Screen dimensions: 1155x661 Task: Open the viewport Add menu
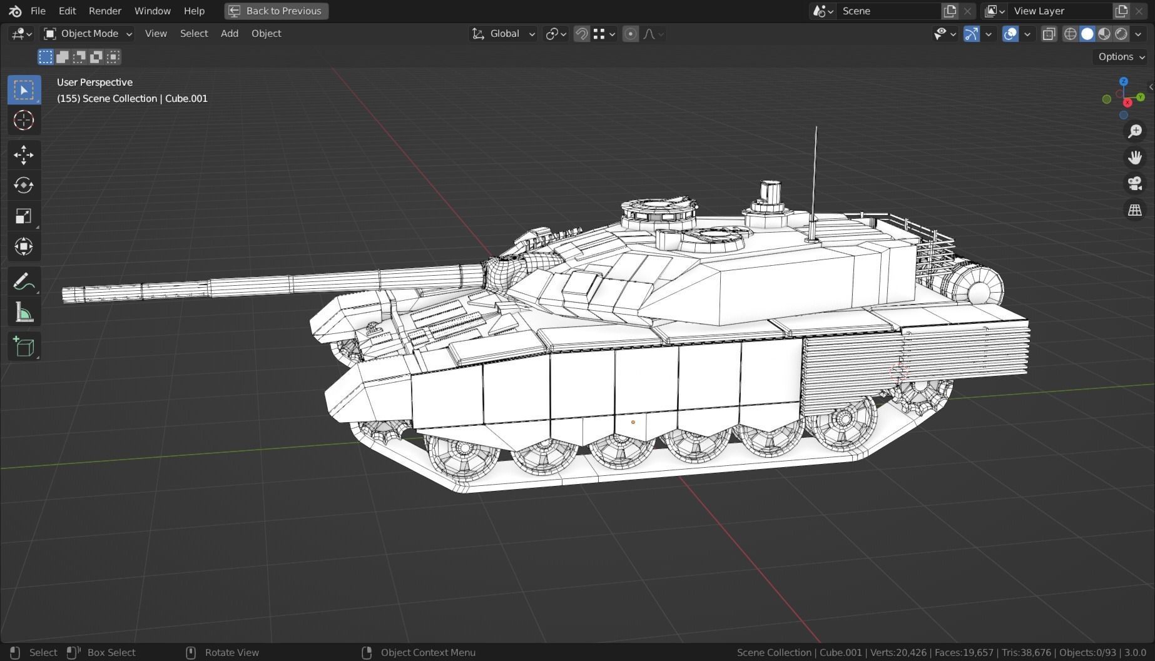click(x=230, y=34)
